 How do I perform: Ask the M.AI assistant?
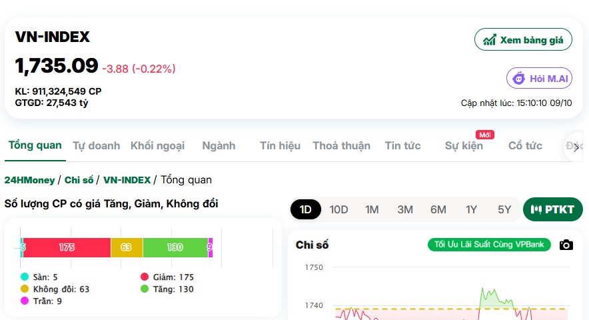[x=539, y=78]
